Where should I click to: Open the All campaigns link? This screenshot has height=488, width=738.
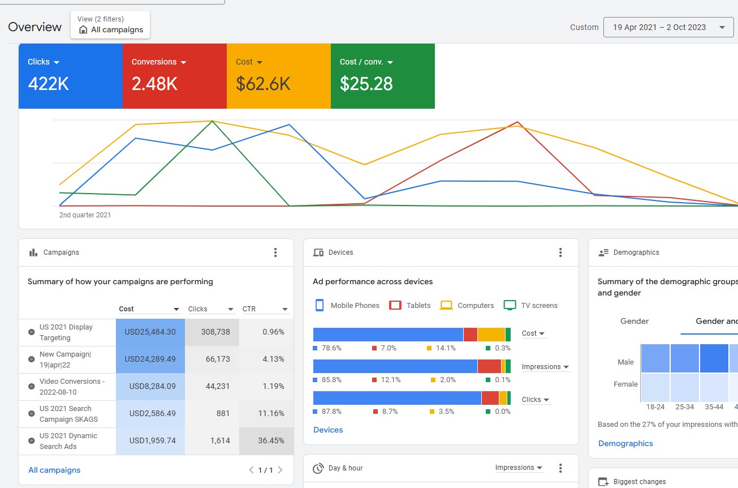54,470
